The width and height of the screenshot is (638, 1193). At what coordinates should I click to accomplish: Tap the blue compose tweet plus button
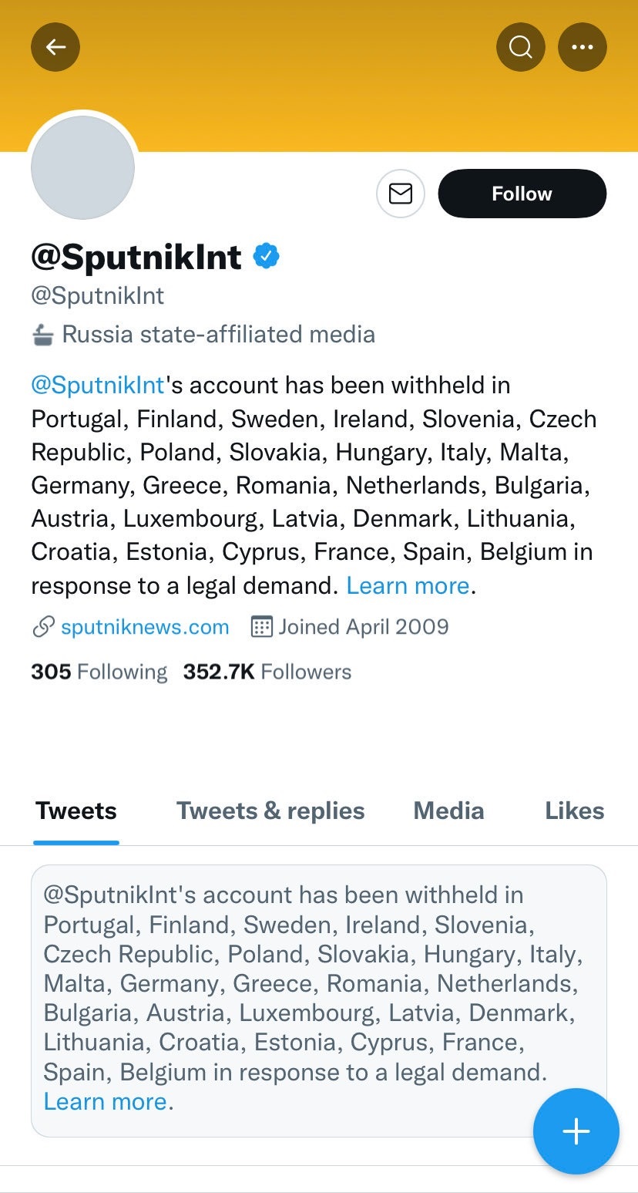[x=576, y=1131]
